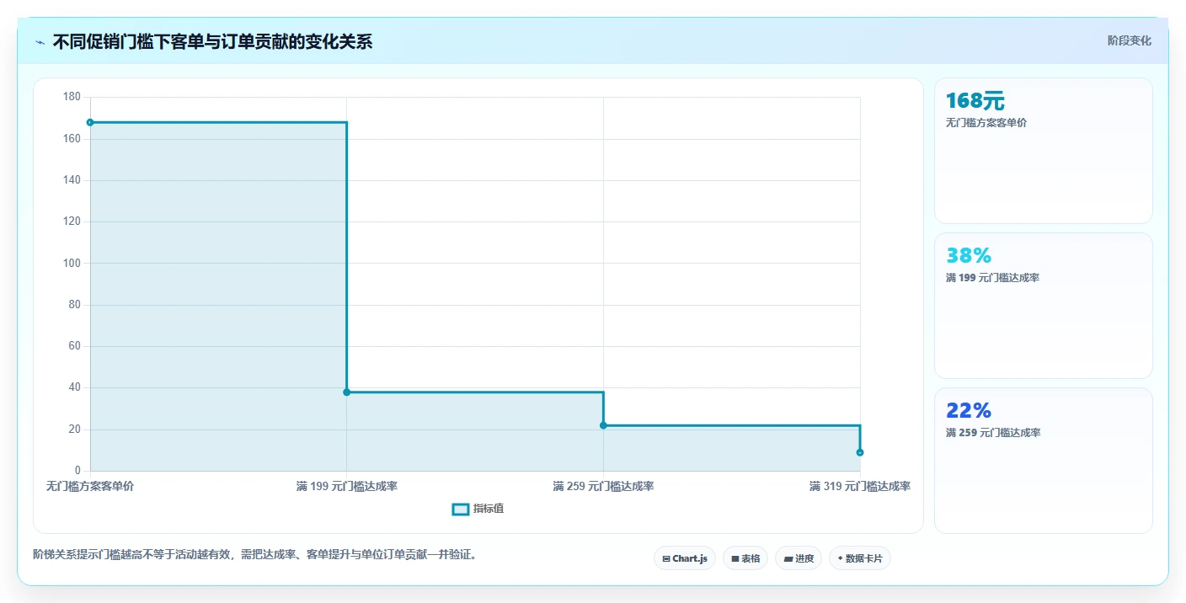This screenshot has height=603, width=1186.
Task: Click x-axis label 满 319 元门槛达成率
Action: [x=860, y=487]
